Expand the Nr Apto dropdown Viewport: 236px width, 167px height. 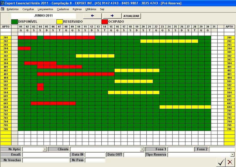(45, 149)
